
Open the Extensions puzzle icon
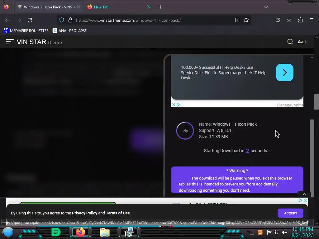(x=300, y=20)
